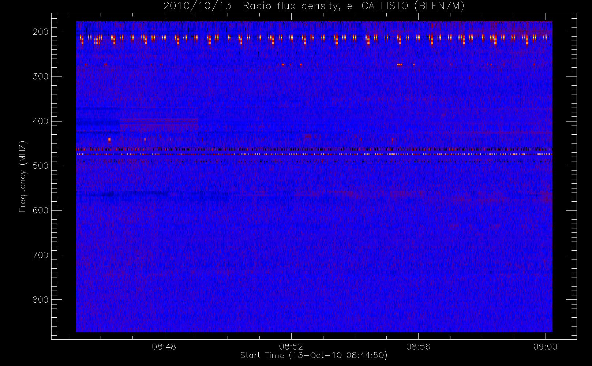Click the plot title 'Radio flux density, e-CALLISTO (BLEN7M)'
Screen dimensions: 592x366
coord(353,6)
